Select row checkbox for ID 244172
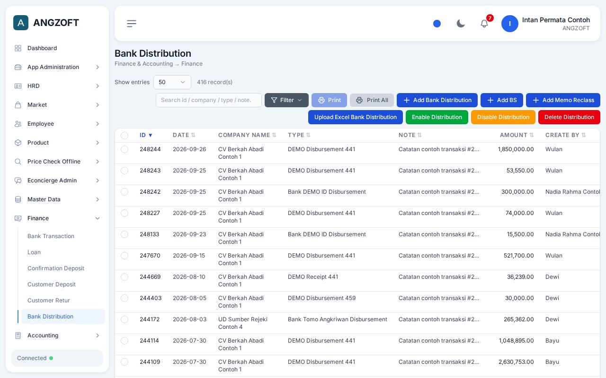Viewport: 606px width, 378px height. point(125,319)
